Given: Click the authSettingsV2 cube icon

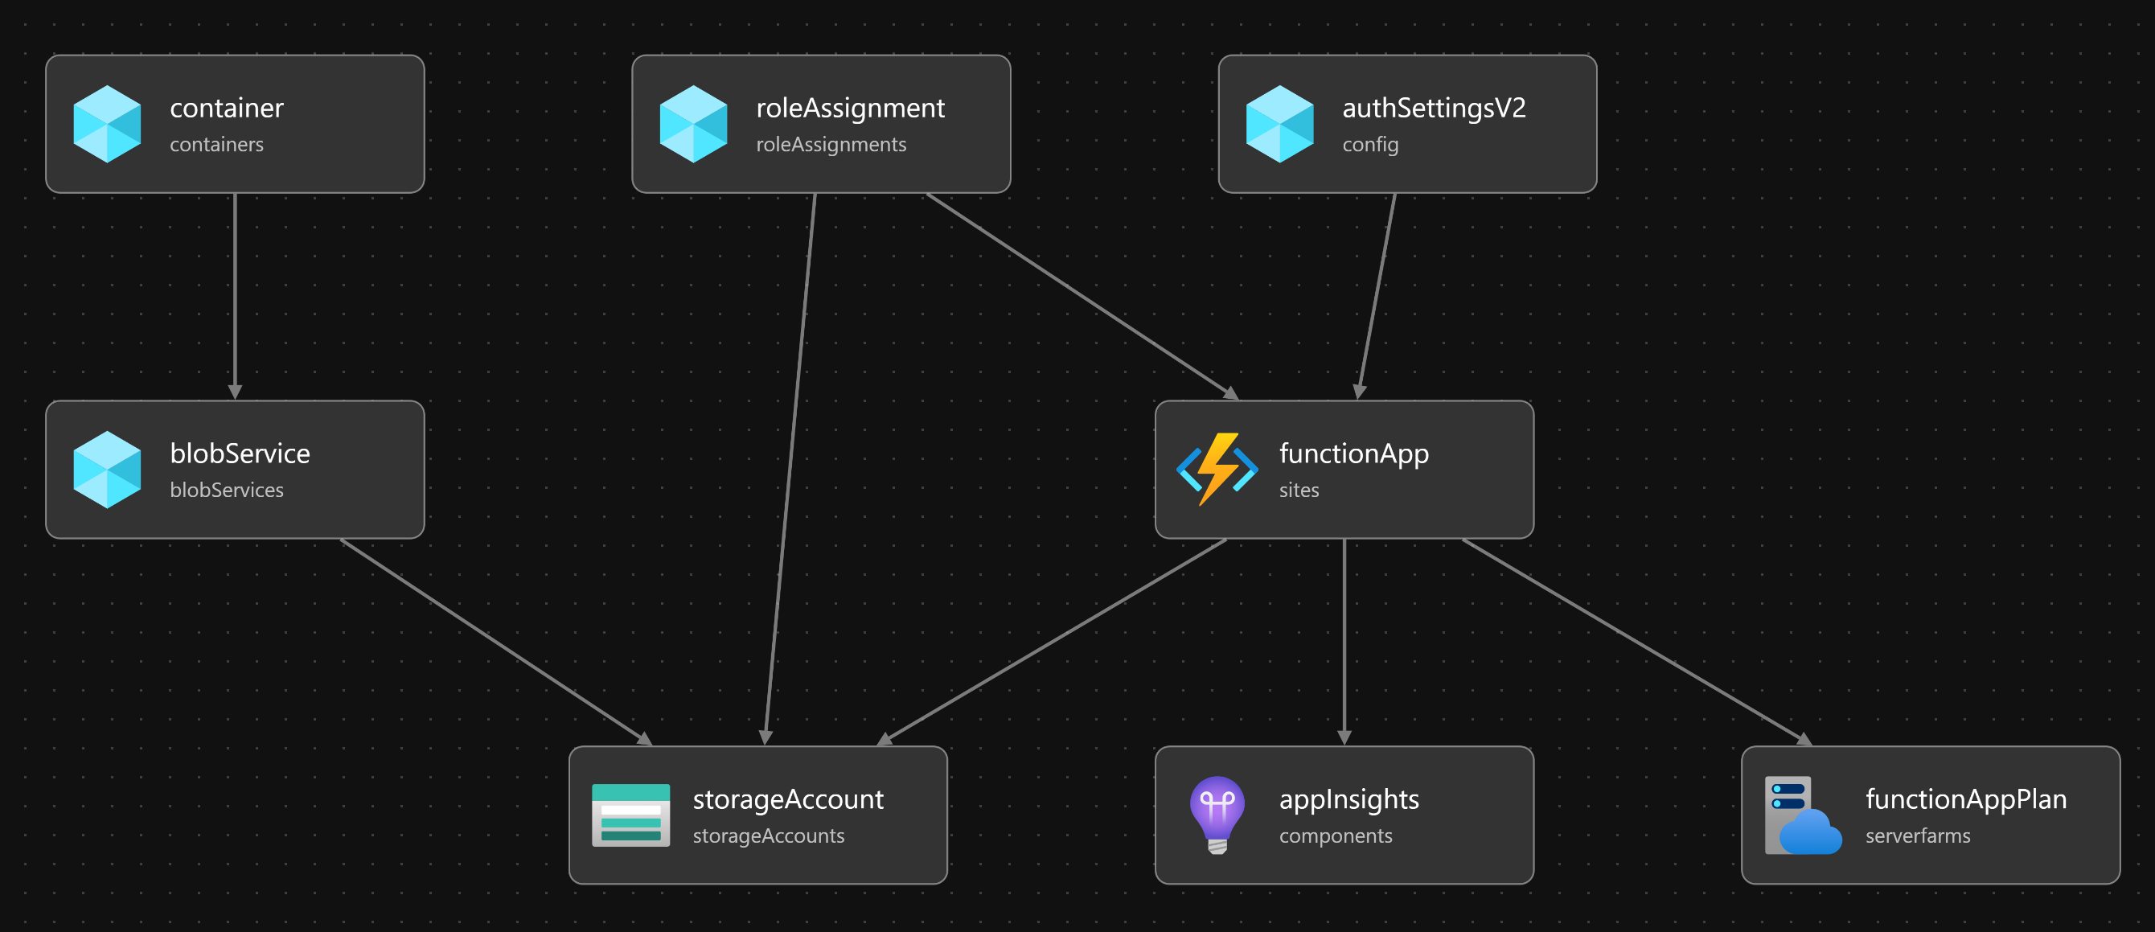Looking at the screenshot, I should coord(1279,124).
